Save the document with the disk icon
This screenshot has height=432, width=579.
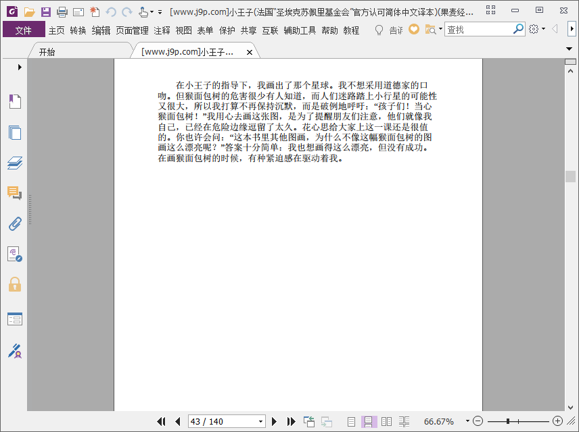pyautogui.click(x=46, y=11)
